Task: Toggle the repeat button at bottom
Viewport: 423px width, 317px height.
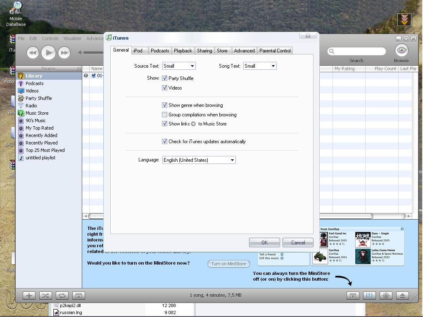Action: coord(62,296)
